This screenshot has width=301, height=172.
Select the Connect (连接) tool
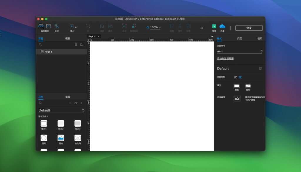click(57, 26)
